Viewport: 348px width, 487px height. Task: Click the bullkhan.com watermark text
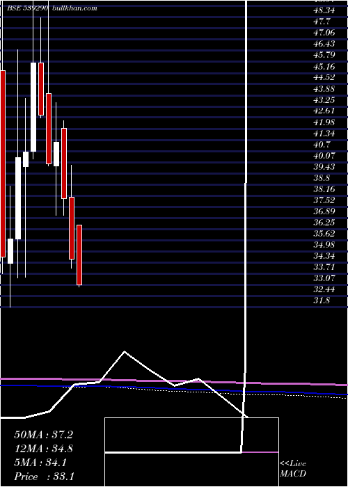[x=74, y=8]
